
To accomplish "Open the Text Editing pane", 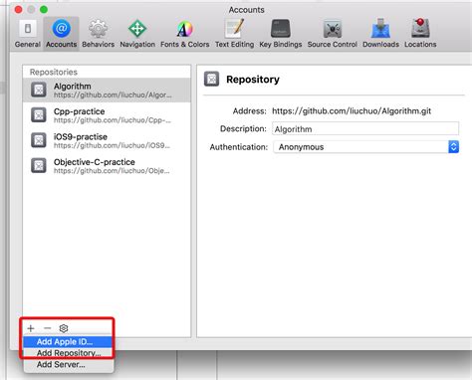I will click(x=234, y=33).
